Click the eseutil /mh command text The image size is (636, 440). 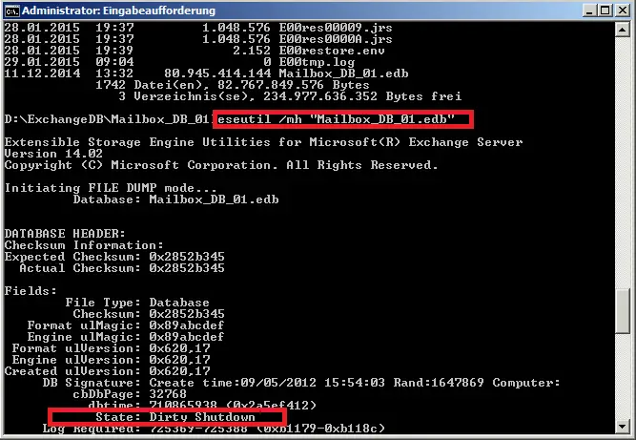click(336, 119)
